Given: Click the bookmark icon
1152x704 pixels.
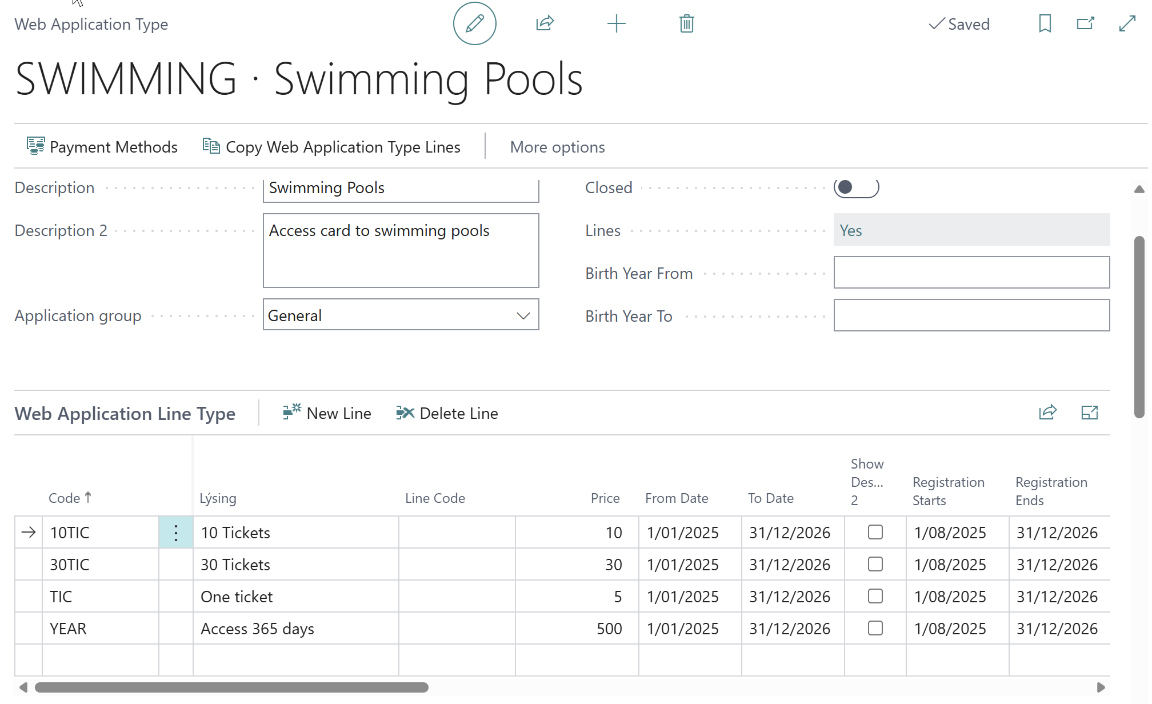Looking at the screenshot, I should (x=1045, y=23).
